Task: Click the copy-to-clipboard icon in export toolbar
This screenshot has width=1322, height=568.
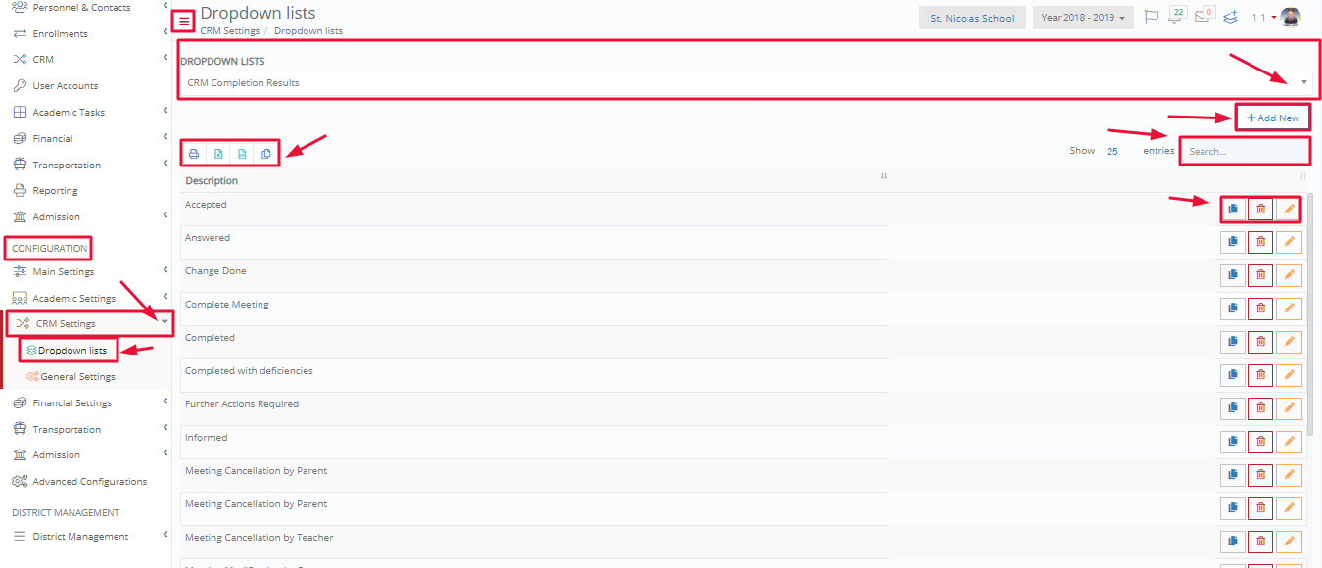Action: click(266, 154)
